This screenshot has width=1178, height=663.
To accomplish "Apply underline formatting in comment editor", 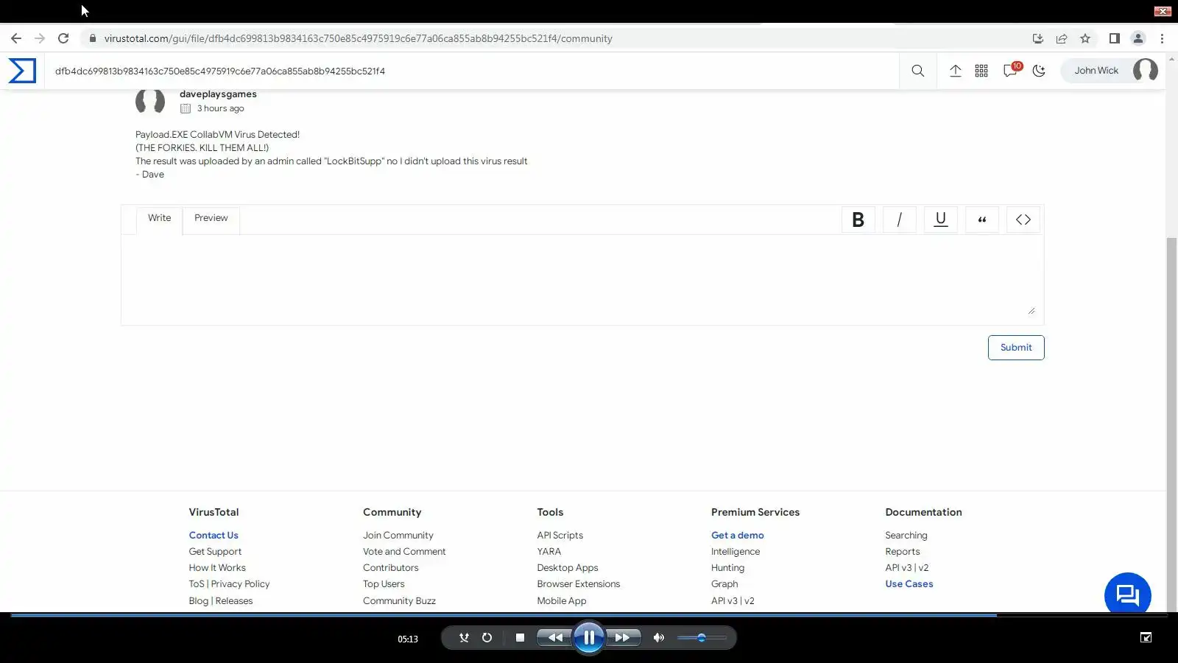I will point(940,220).
